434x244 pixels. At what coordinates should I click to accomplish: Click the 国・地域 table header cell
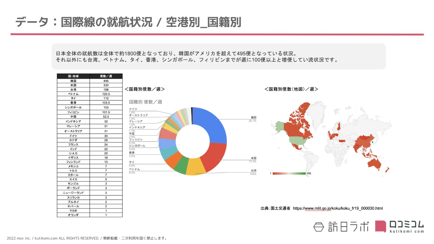[x=73, y=76]
